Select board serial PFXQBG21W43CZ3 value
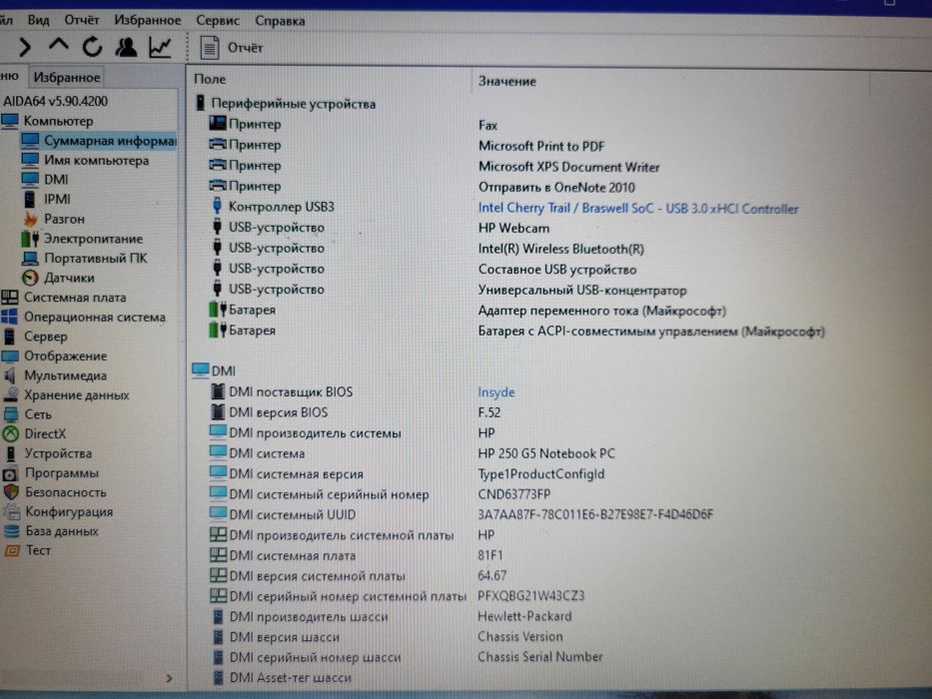 tap(530, 595)
